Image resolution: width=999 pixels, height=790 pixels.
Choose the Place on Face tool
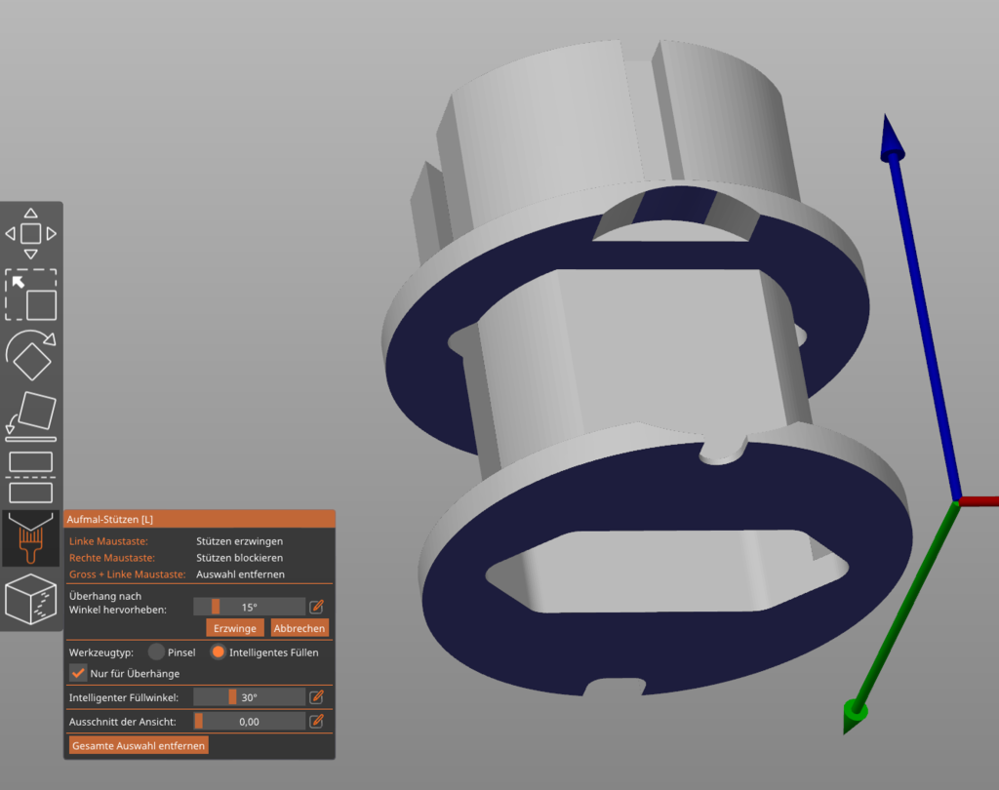tap(31, 416)
